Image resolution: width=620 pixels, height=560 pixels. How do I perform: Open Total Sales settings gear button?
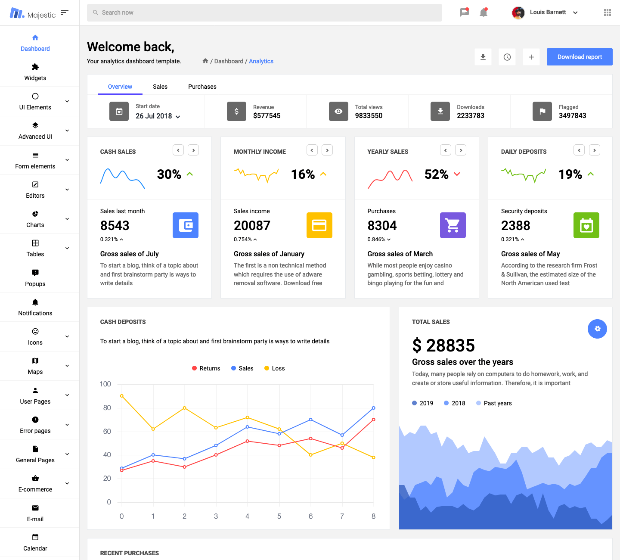point(597,329)
